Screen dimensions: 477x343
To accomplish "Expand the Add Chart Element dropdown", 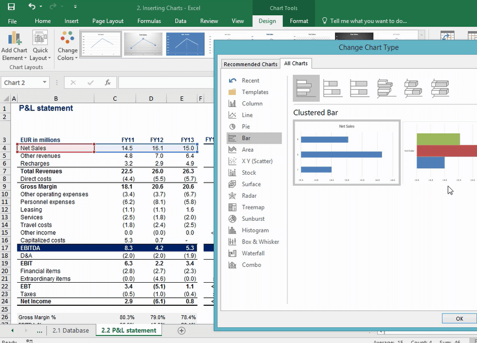I will pos(14,47).
